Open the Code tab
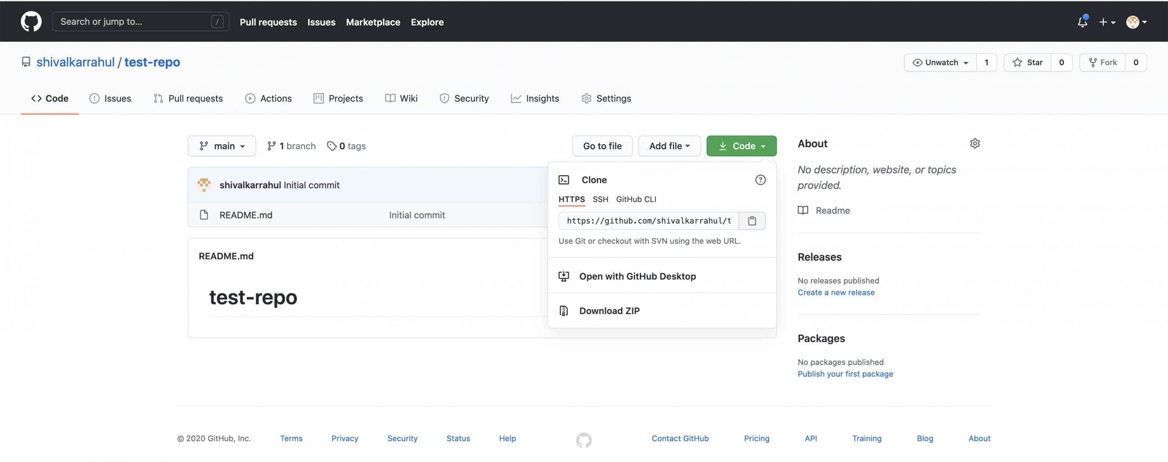Image resolution: width=1168 pixels, height=462 pixels. (50, 98)
